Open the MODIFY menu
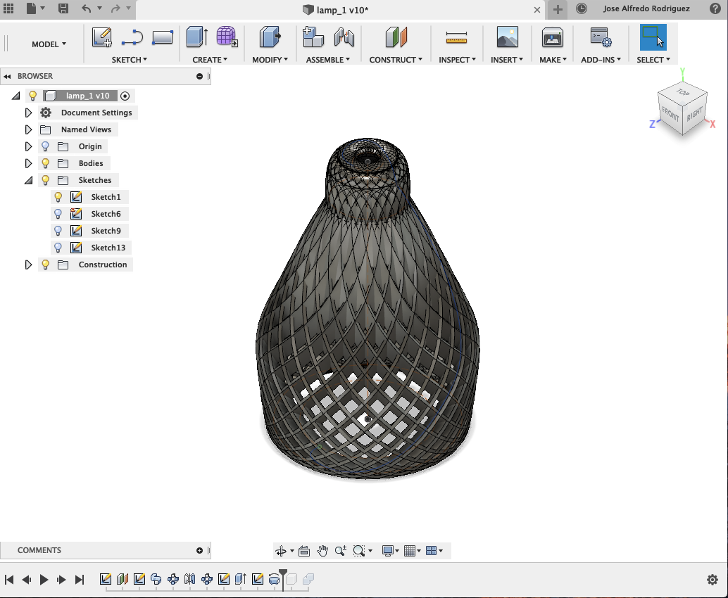 (270, 60)
